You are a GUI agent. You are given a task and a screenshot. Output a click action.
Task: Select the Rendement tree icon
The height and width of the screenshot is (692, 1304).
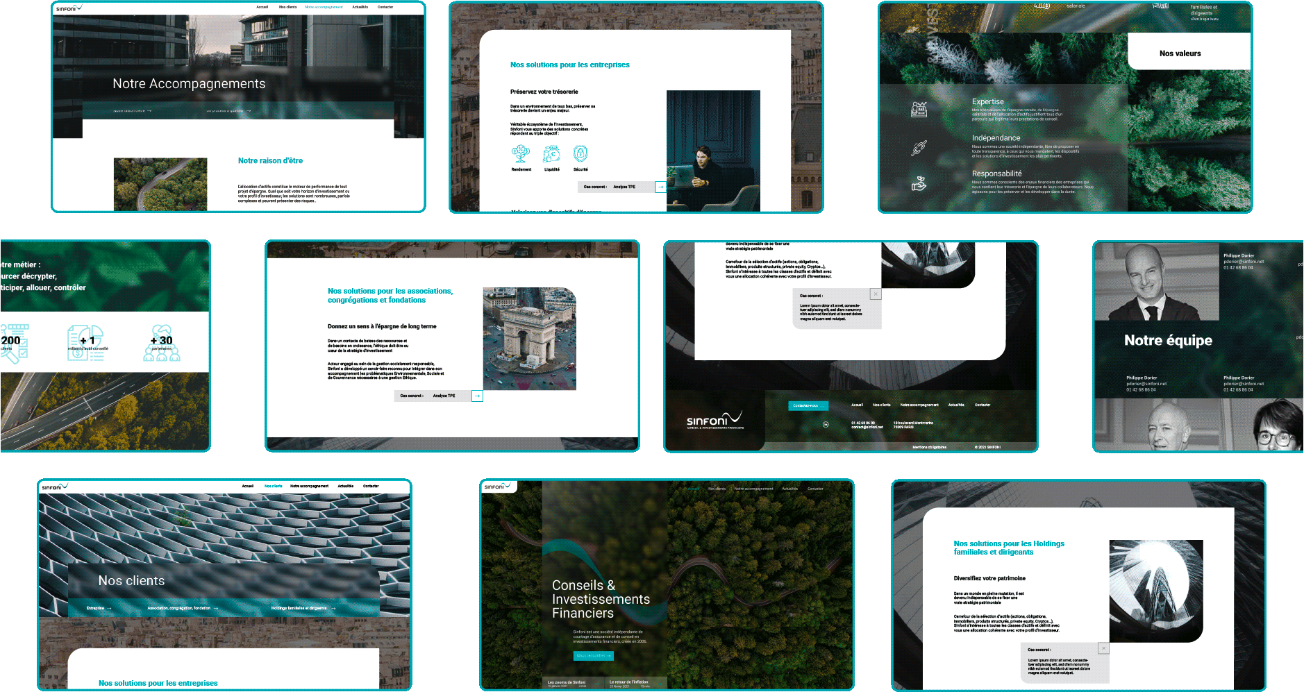[x=521, y=154]
